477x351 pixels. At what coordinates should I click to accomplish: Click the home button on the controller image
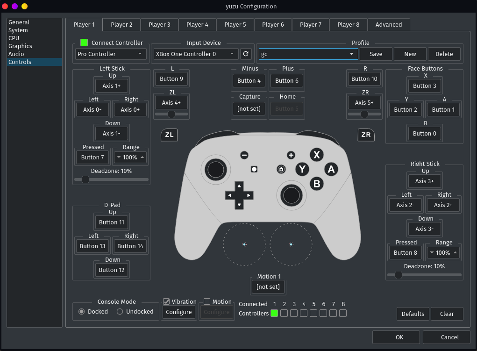click(x=281, y=169)
